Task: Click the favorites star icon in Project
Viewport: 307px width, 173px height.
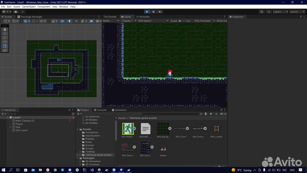Action: 216,114
